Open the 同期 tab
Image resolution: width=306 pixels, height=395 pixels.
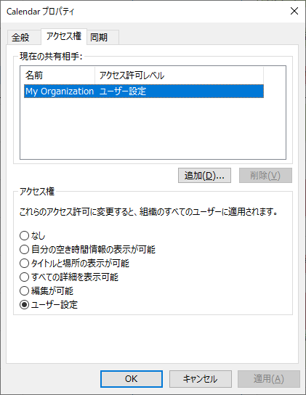click(x=102, y=37)
